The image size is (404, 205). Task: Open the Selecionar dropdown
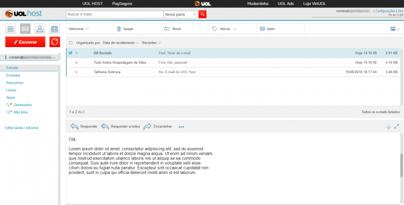pyautogui.click(x=79, y=29)
